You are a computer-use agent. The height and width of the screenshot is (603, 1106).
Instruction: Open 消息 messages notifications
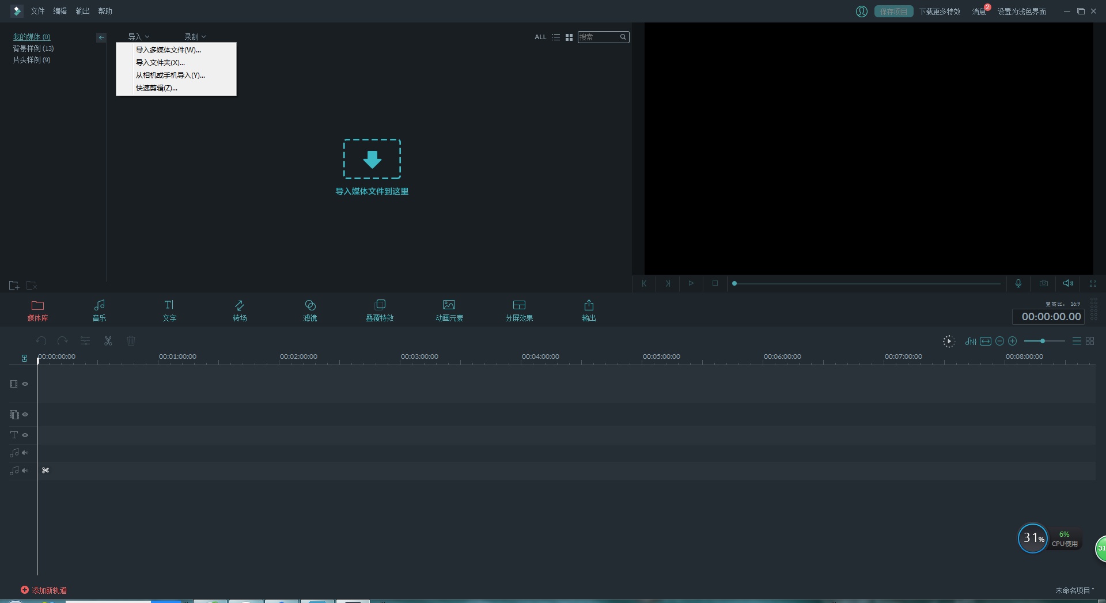979,12
